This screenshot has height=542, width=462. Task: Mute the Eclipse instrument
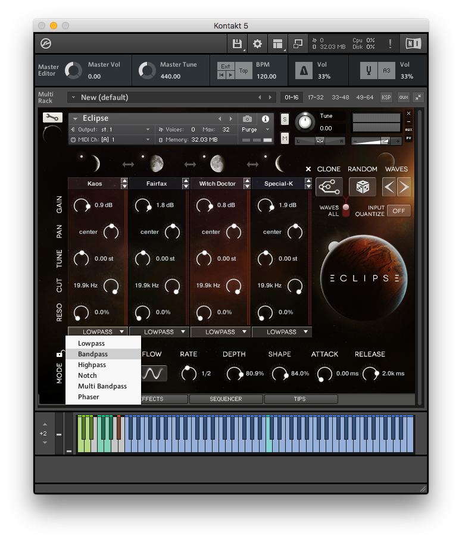[285, 138]
